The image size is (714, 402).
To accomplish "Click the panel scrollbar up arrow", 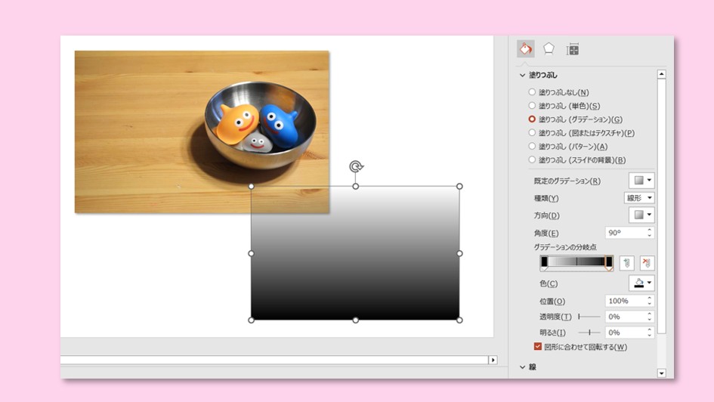I will (x=662, y=74).
